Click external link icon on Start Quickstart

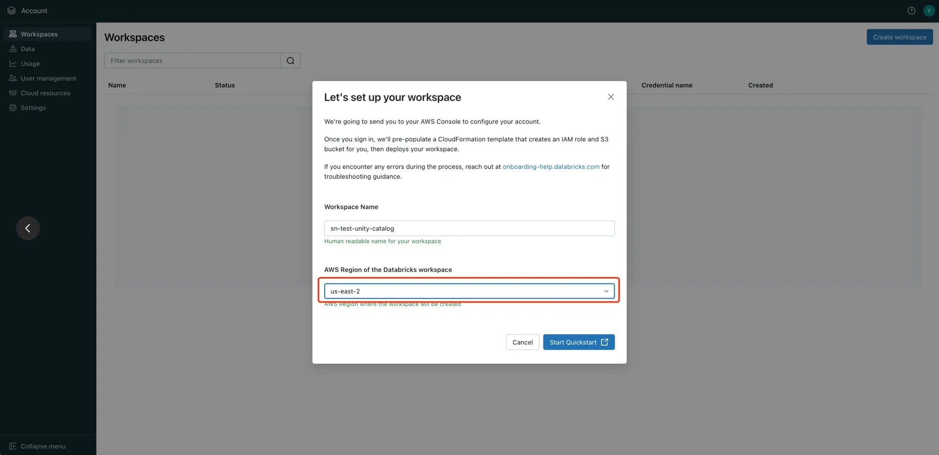[604, 342]
